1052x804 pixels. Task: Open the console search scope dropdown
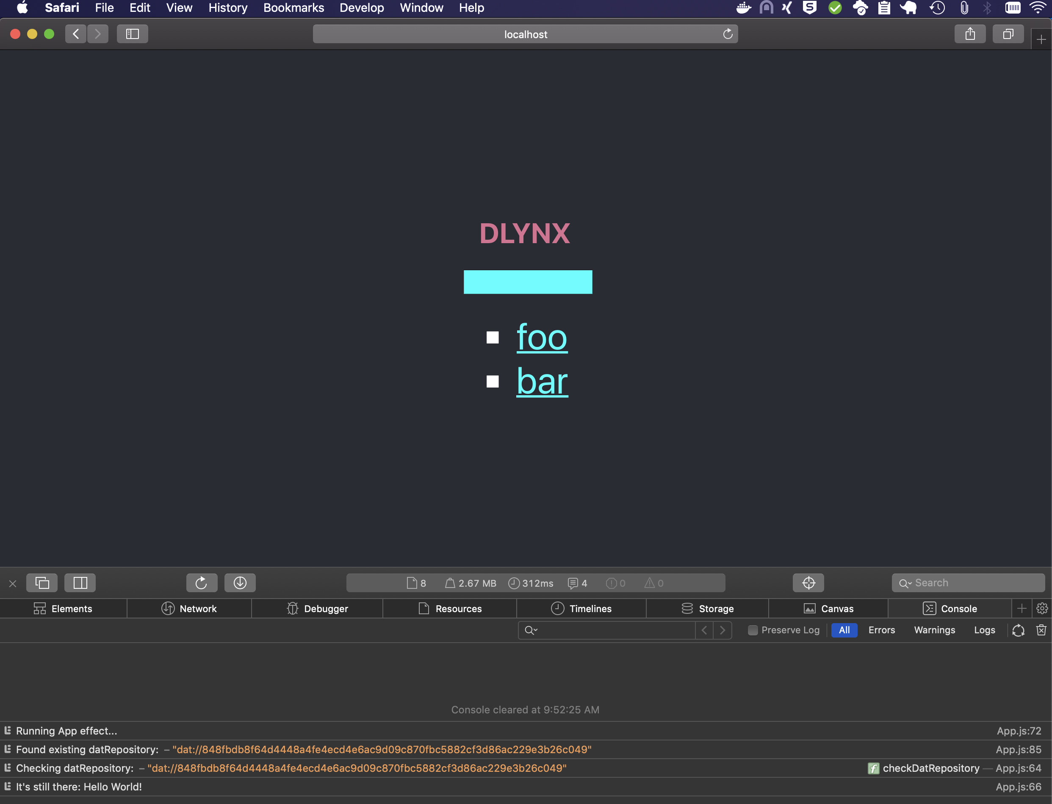pos(531,630)
